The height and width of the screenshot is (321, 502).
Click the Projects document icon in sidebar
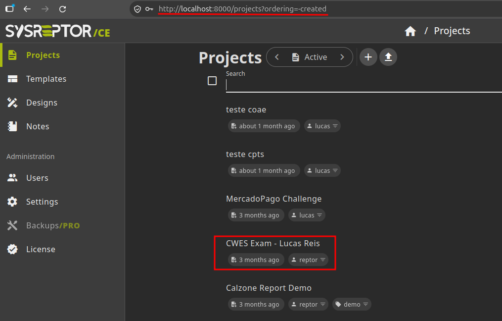[x=12, y=55]
